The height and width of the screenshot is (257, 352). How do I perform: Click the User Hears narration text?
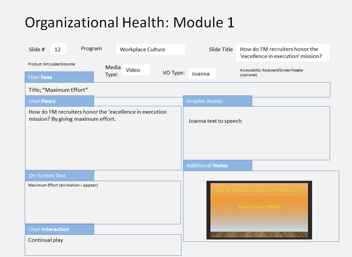(x=98, y=115)
